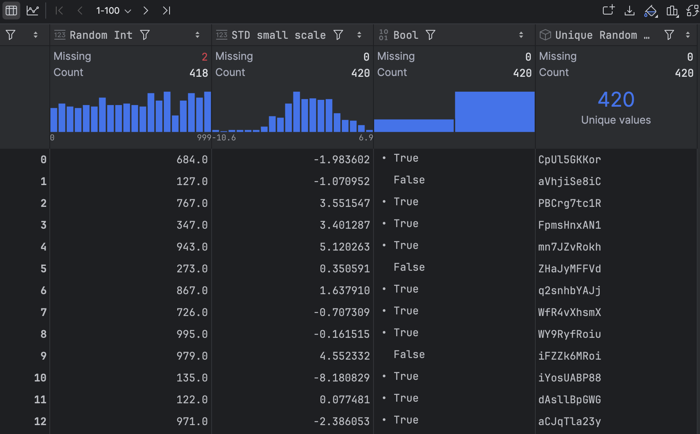The height and width of the screenshot is (434, 700).
Task: Select cell 5.120263
Action: coord(293,247)
